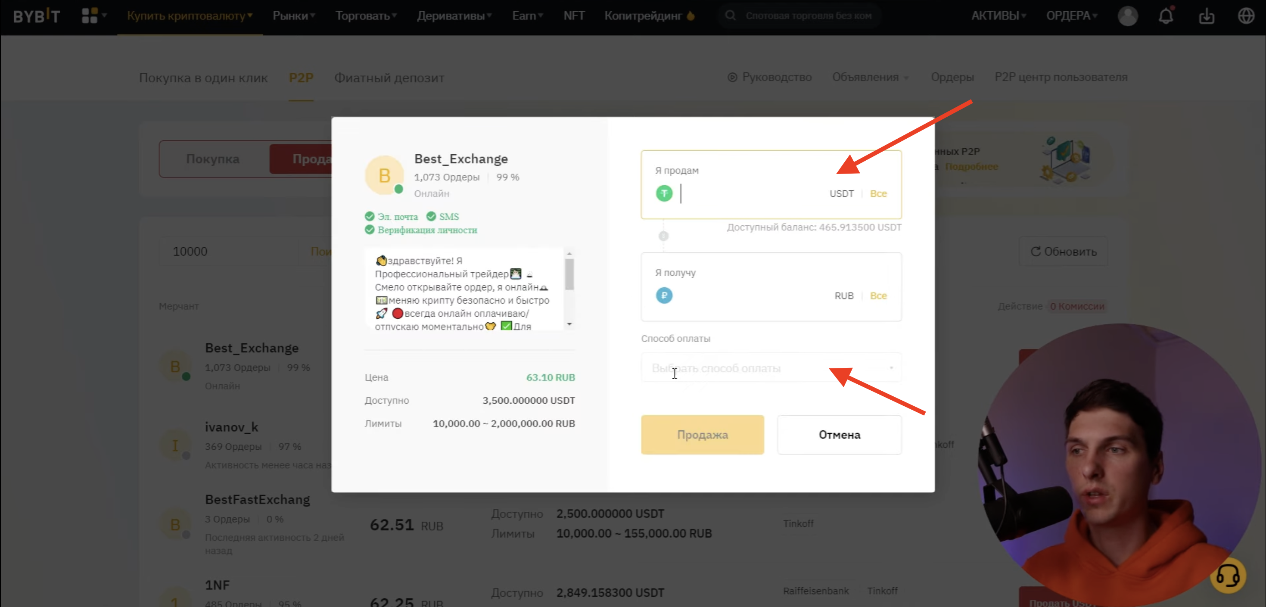Expand the Торговать menu
1266x607 pixels.
tap(366, 16)
